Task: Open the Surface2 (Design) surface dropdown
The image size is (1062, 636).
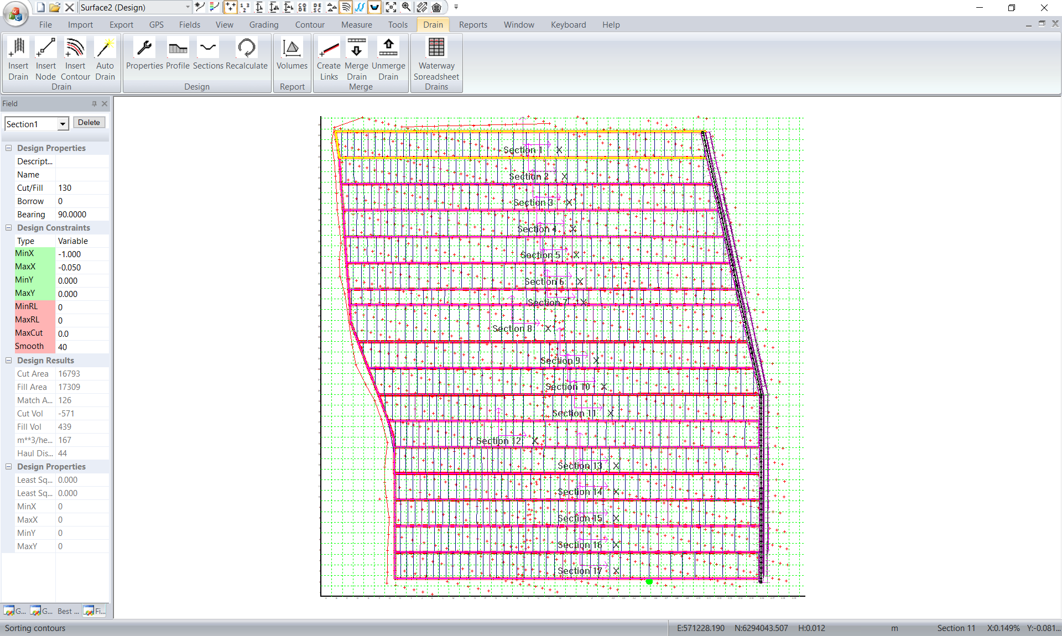Action: [x=188, y=7]
